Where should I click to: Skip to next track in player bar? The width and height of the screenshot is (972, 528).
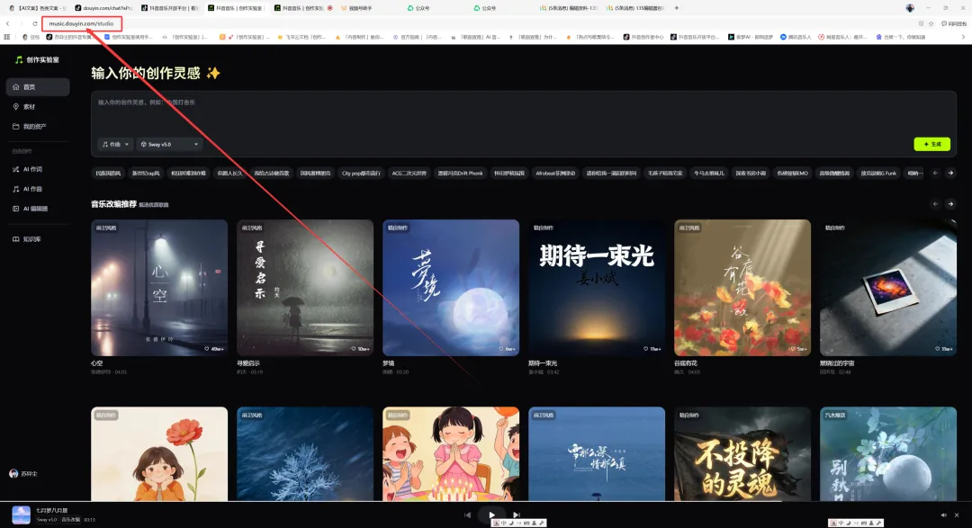click(x=516, y=515)
